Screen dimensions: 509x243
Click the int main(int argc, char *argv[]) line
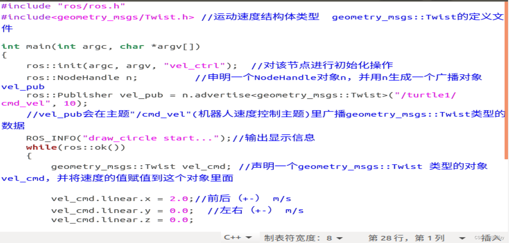(x=101, y=46)
